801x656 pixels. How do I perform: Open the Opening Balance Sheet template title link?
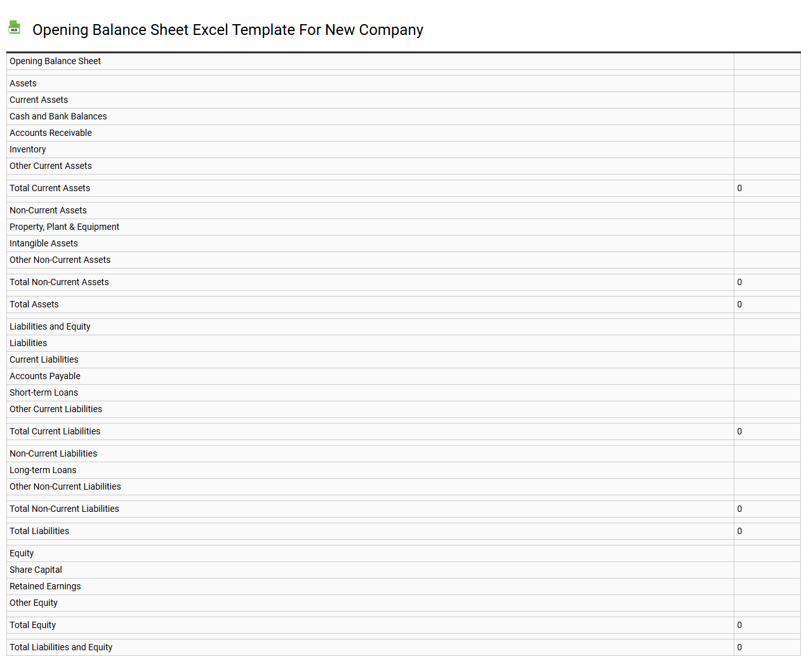228,30
